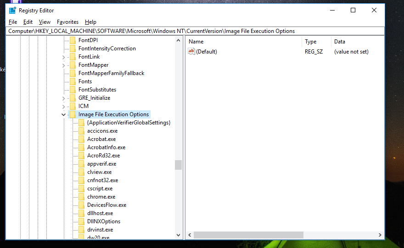Click the FontDPI folder icon
This screenshot has width=404, height=248.
click(73, 40)
